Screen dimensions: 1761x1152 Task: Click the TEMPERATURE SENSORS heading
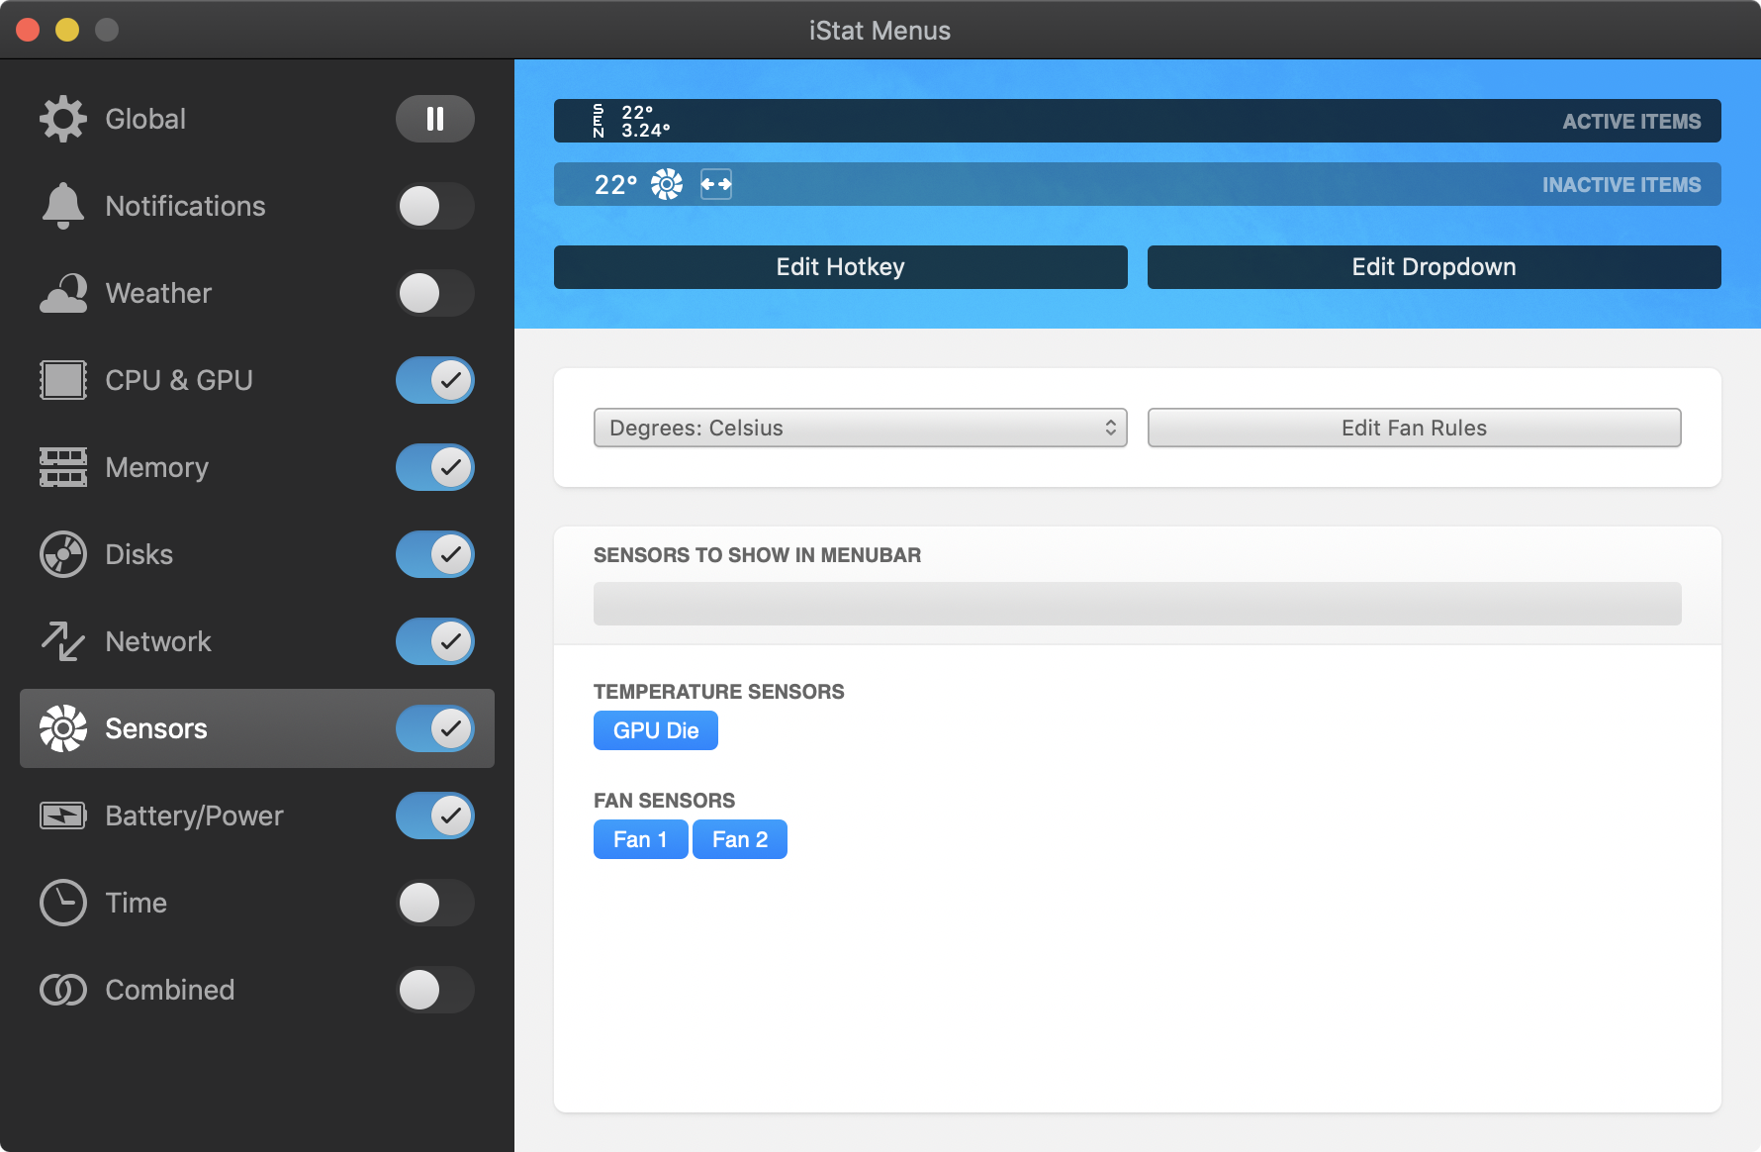click(719, 692)
